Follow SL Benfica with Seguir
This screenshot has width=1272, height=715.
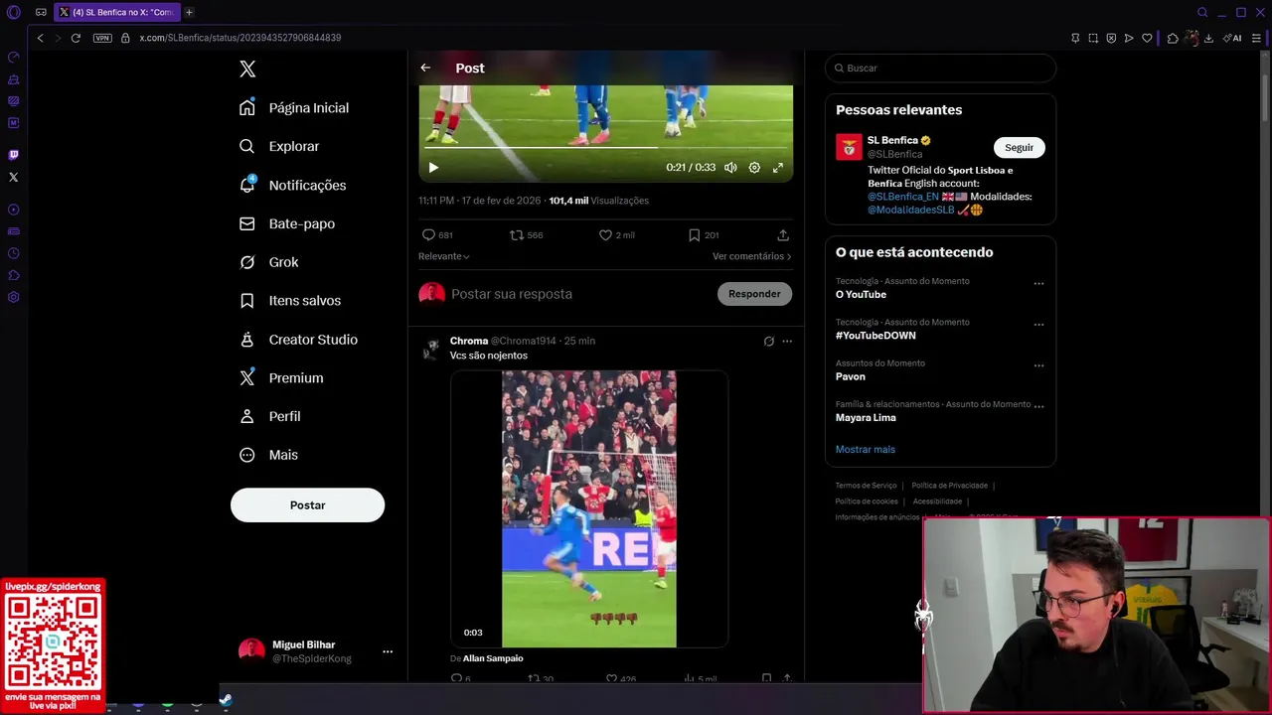[1019, 147]
